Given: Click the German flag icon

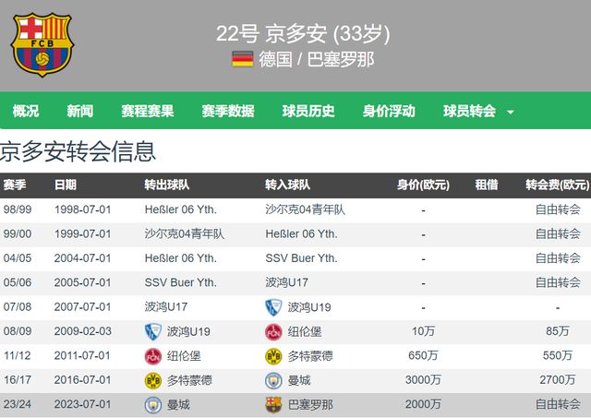Looking at the screenshot, I should pyautogui.click(x=243, y=59).
